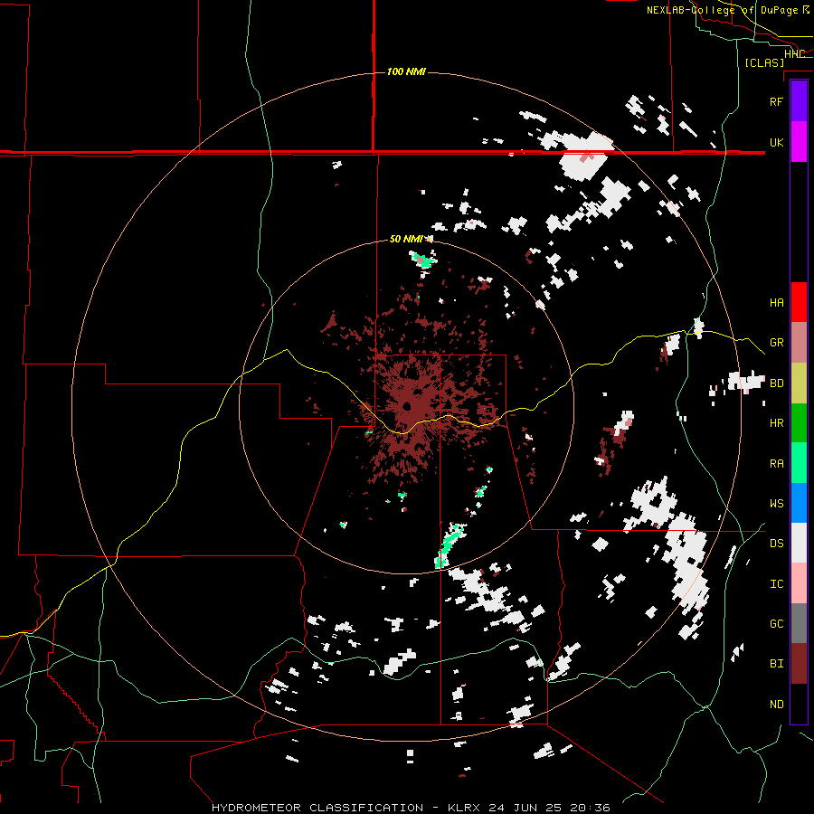Viewport: 814px width, 814px height.
Task: Click the magenta UK legend color swatch
Action: tap(799, 142)
